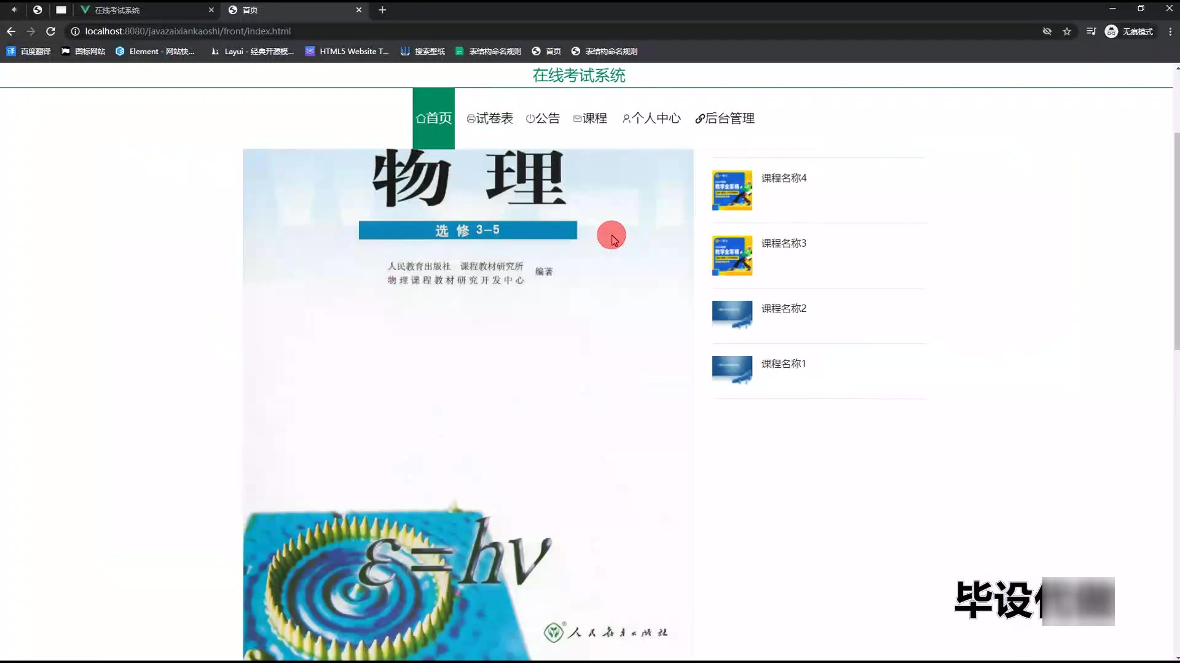Open the Chrome three-dot menu
The width and height of the screenshot is (1180, 663).
coord(1170,31)
